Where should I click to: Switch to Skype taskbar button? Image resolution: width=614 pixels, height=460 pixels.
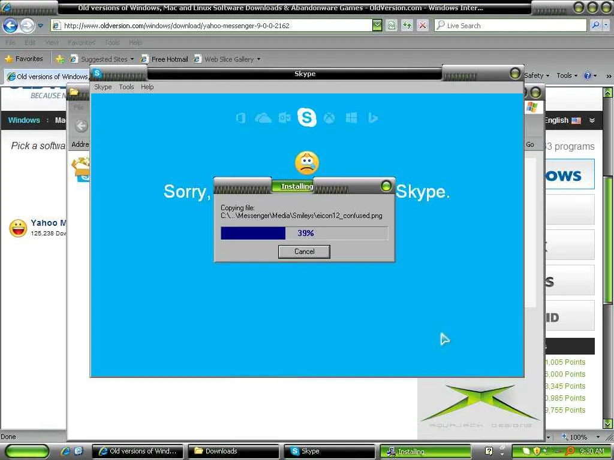pos(329,452)
